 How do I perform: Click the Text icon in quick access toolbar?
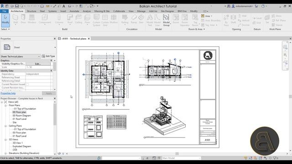tap(64, 6)
